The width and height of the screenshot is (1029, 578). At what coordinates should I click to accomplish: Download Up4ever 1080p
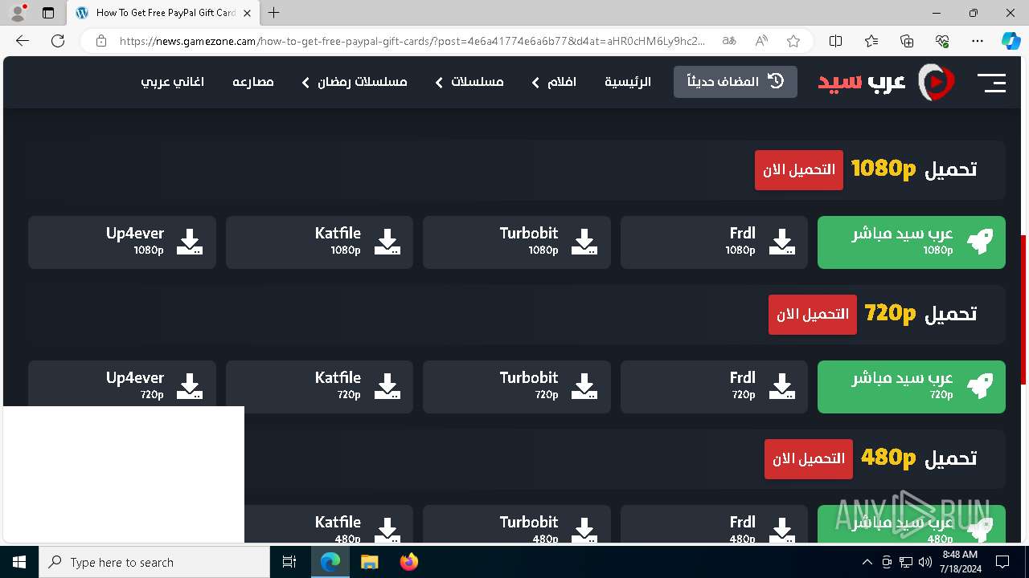pyautogui.click(x=122, y=242)
